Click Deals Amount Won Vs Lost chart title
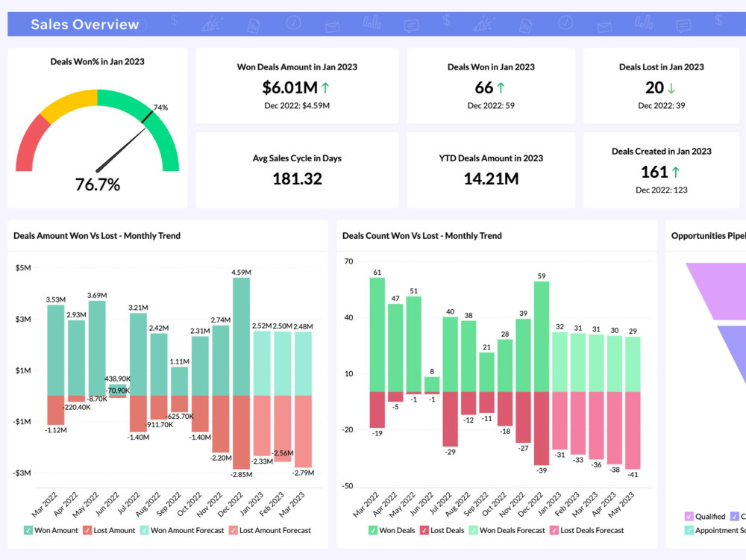Screen dimensions: 746x560 96,236
